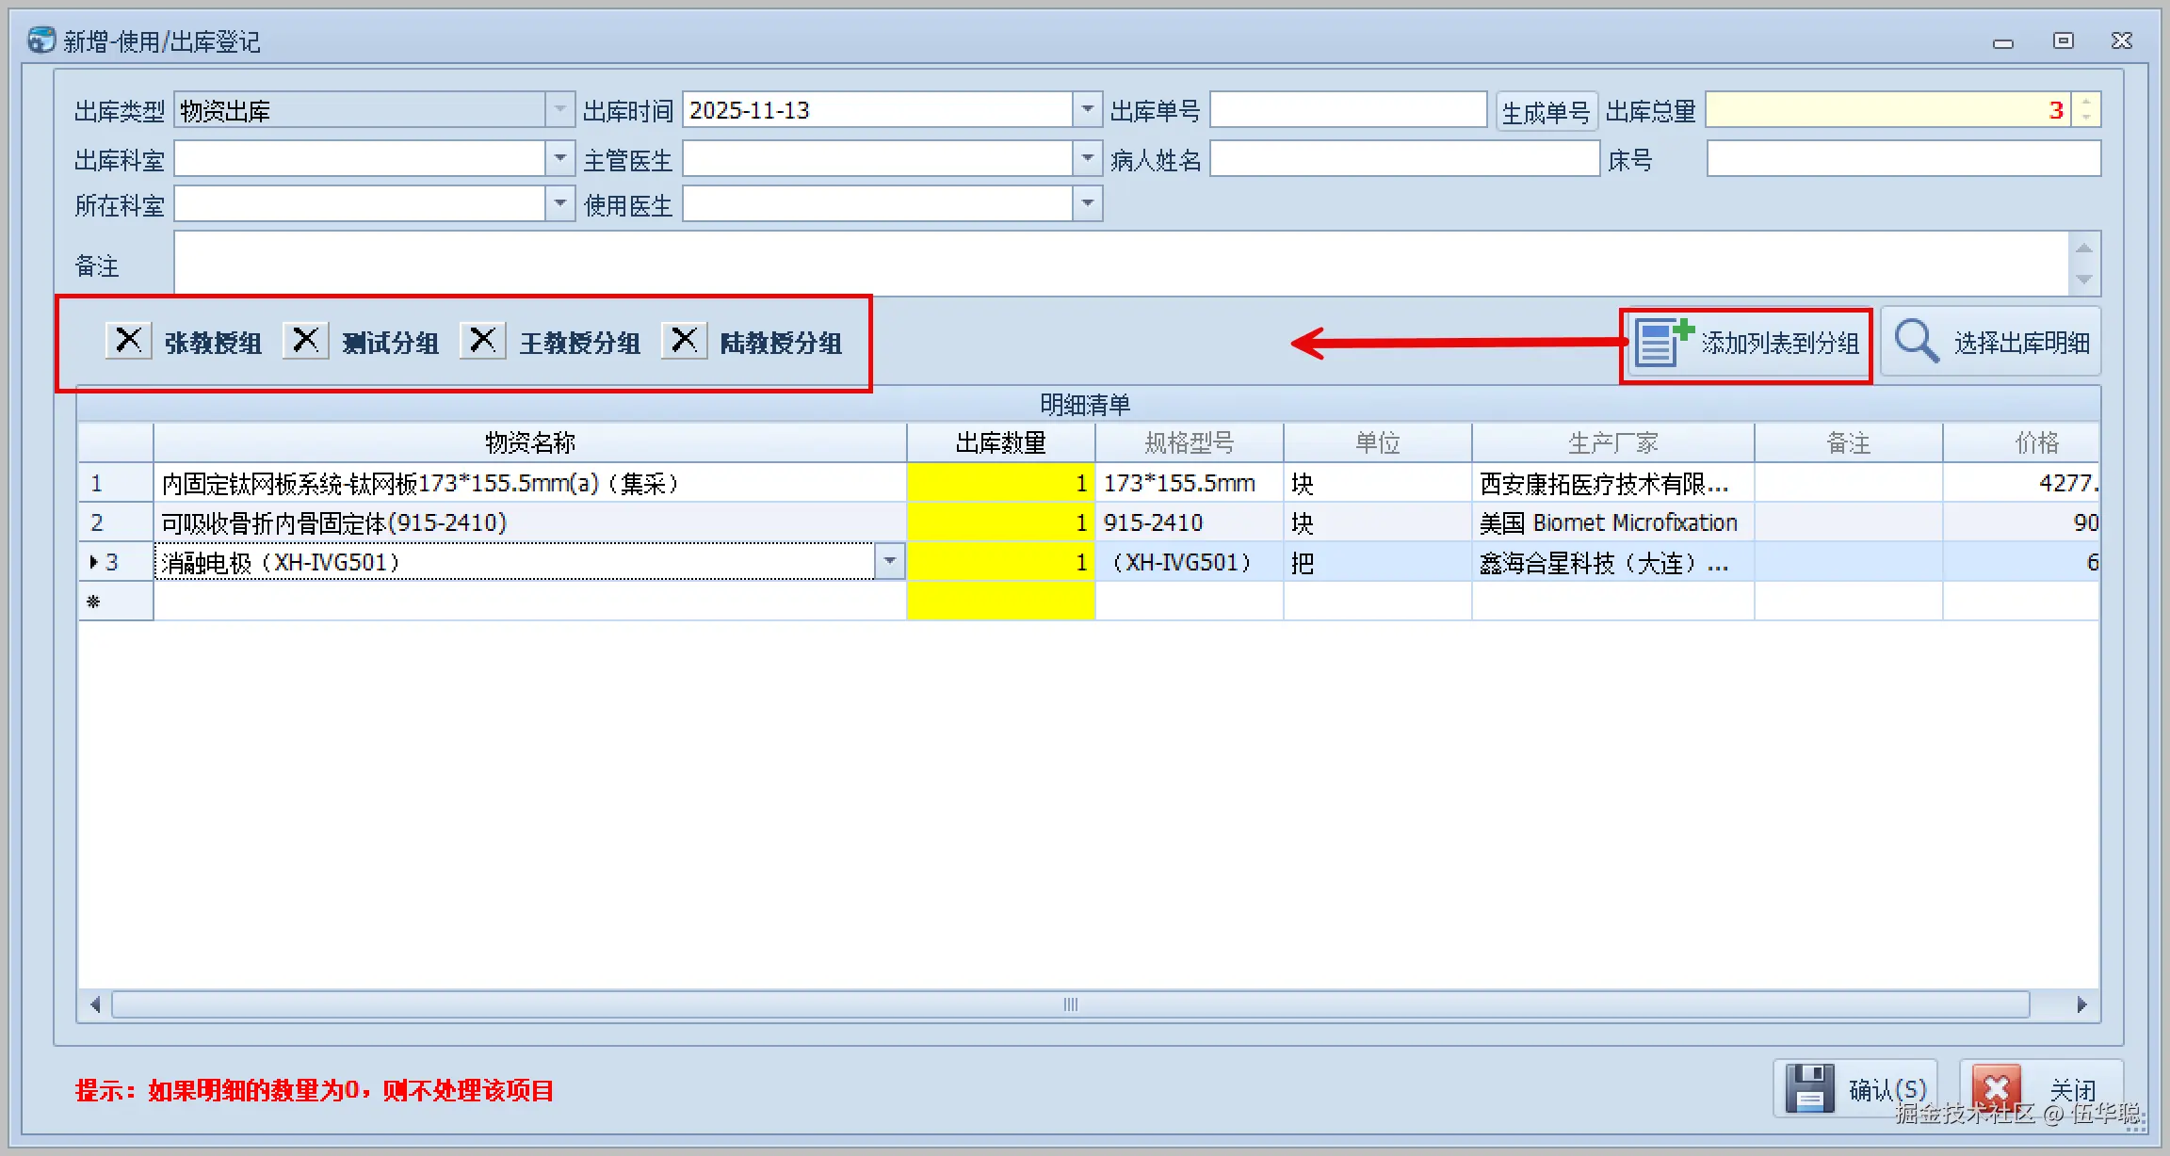The image size is (2170, 1156).
Task: Click the 物资名称 column header
Action: point(529,442)
